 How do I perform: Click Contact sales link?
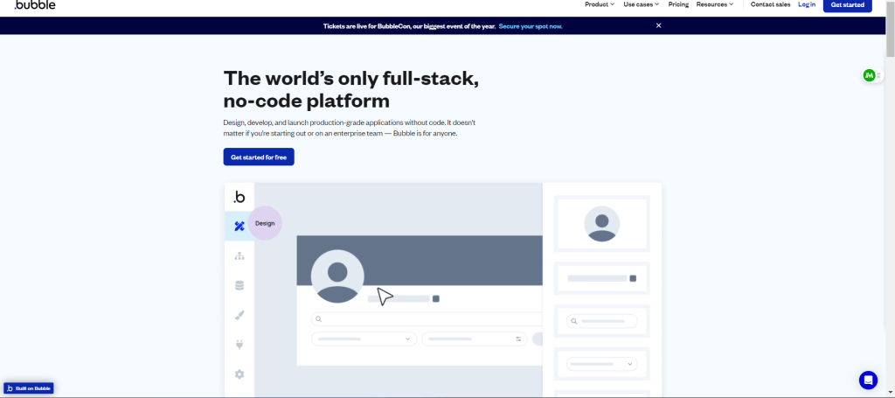[x=770, y=4]
